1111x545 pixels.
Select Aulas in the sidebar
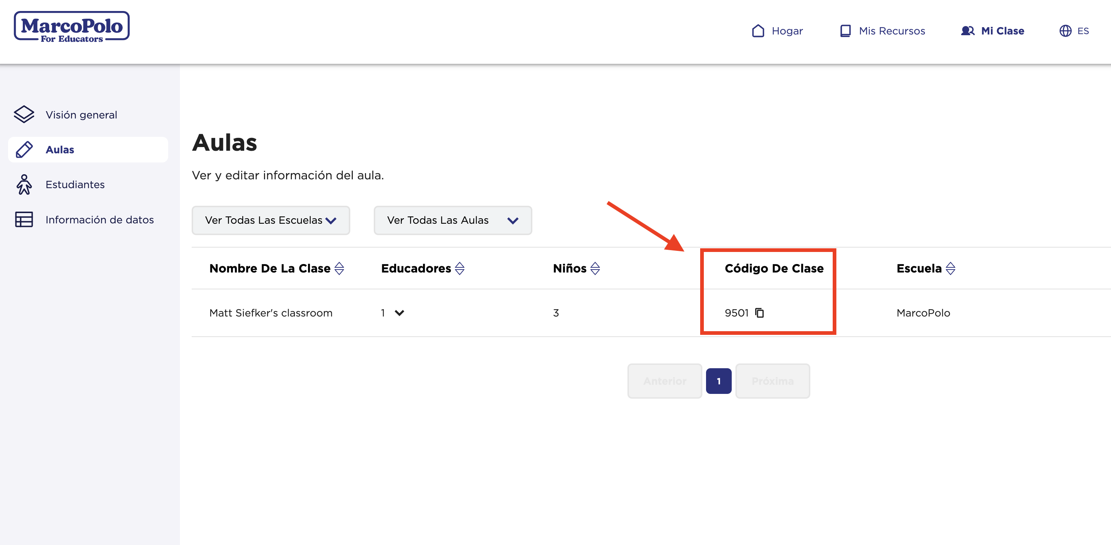(88, 150)
